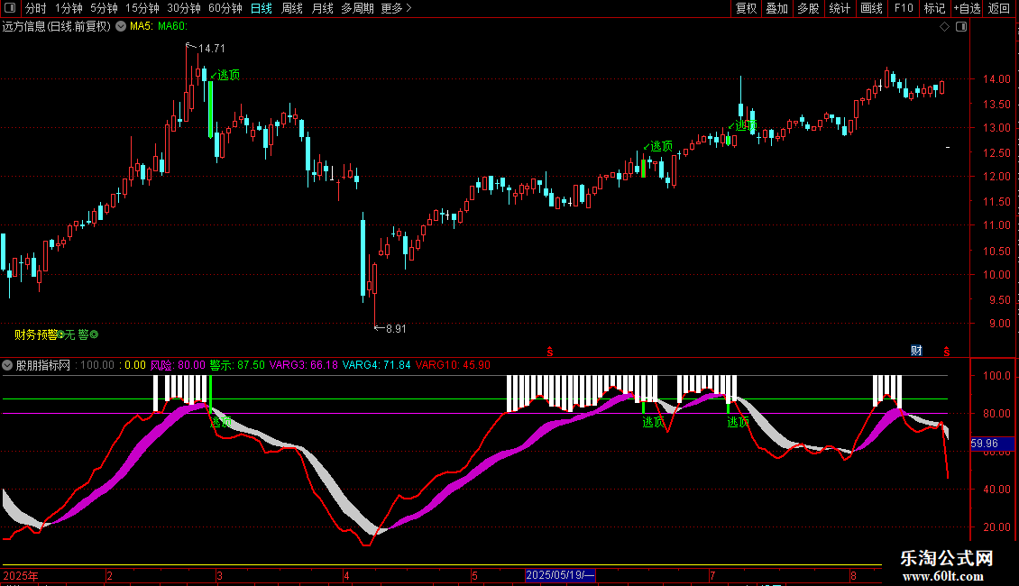Image resolution: width=1019 pixels, height=586 pixels.
Task: Click the VARG4: 71.84 value
Action: (376, 365)
